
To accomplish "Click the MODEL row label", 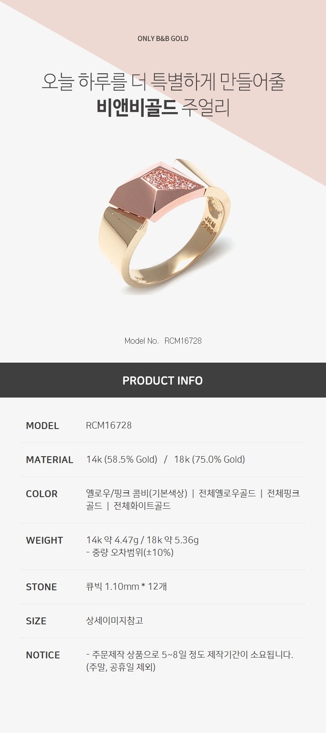I will (43, 426).
